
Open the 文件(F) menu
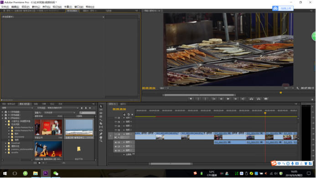[x=5, y=7]
